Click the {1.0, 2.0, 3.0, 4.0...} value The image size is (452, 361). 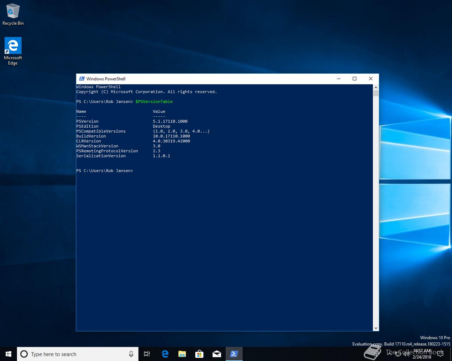coord(181,131)
